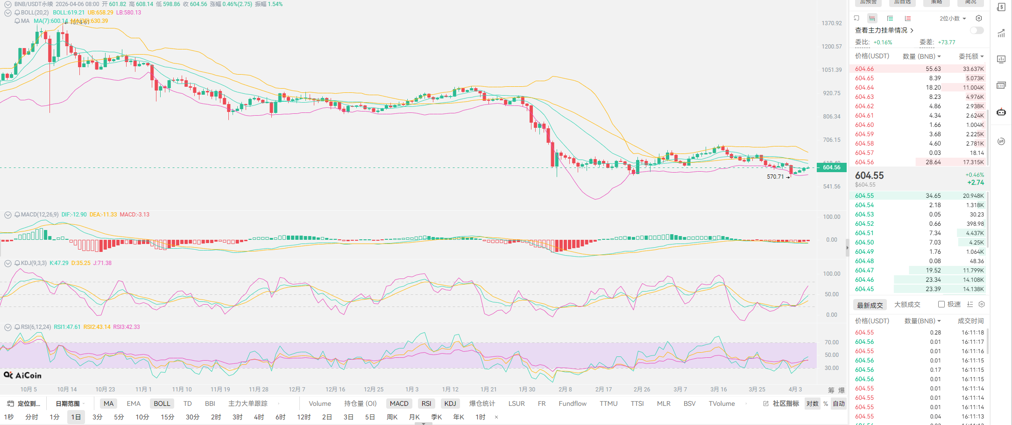Open the AI robot assistant in sidebar
Image resolution: width=1012 pixels, height=425 pixels.
(1001, 112)
